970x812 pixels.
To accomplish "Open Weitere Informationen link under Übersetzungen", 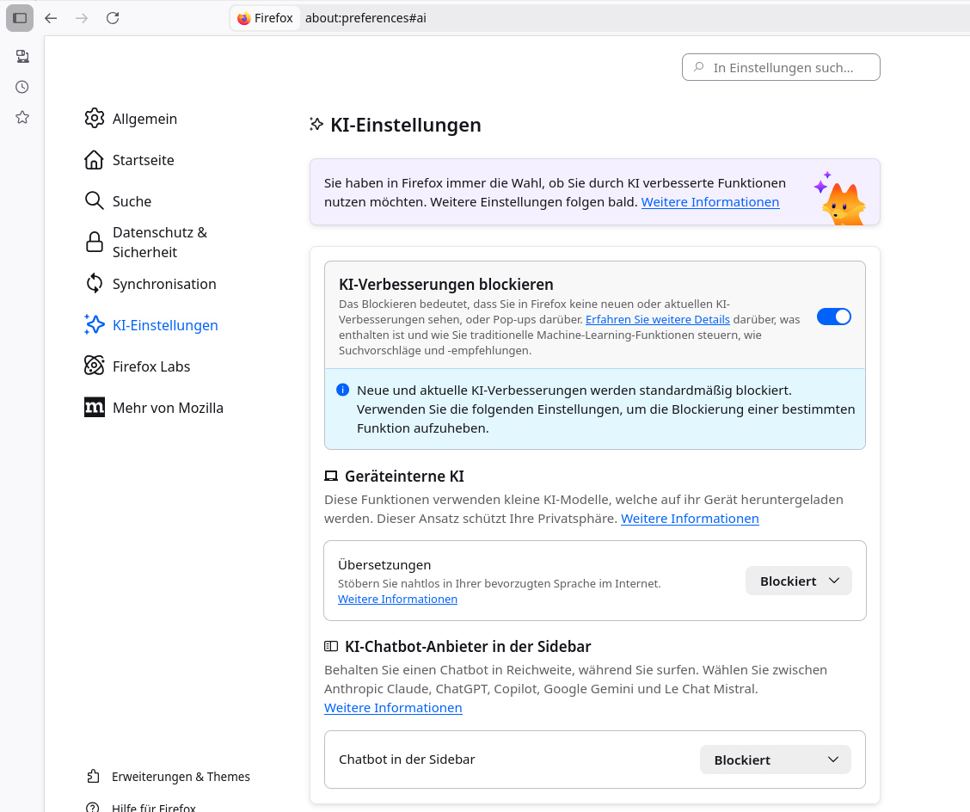I will click(397, 599).
